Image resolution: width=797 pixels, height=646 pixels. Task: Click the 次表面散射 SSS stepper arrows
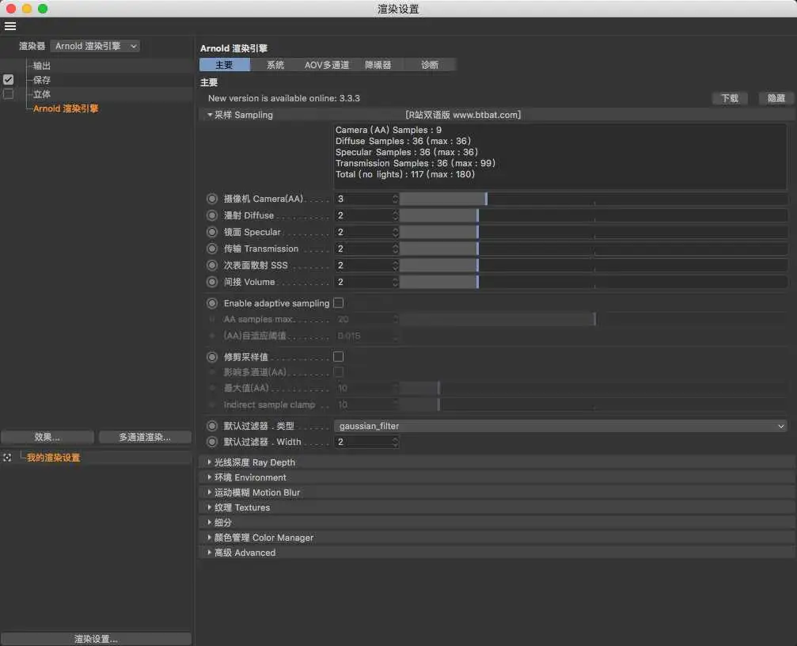coord(395,265)
